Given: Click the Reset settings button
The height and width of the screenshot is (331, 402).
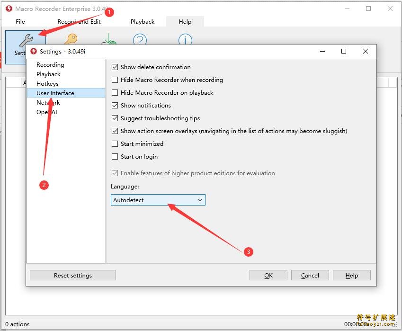Looking at the screenshot, I should click(73, 276).
